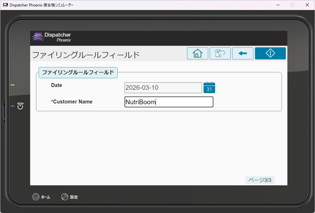
Task: Click the wrench icon beside 設定
Action: click(x=65, y=197)
